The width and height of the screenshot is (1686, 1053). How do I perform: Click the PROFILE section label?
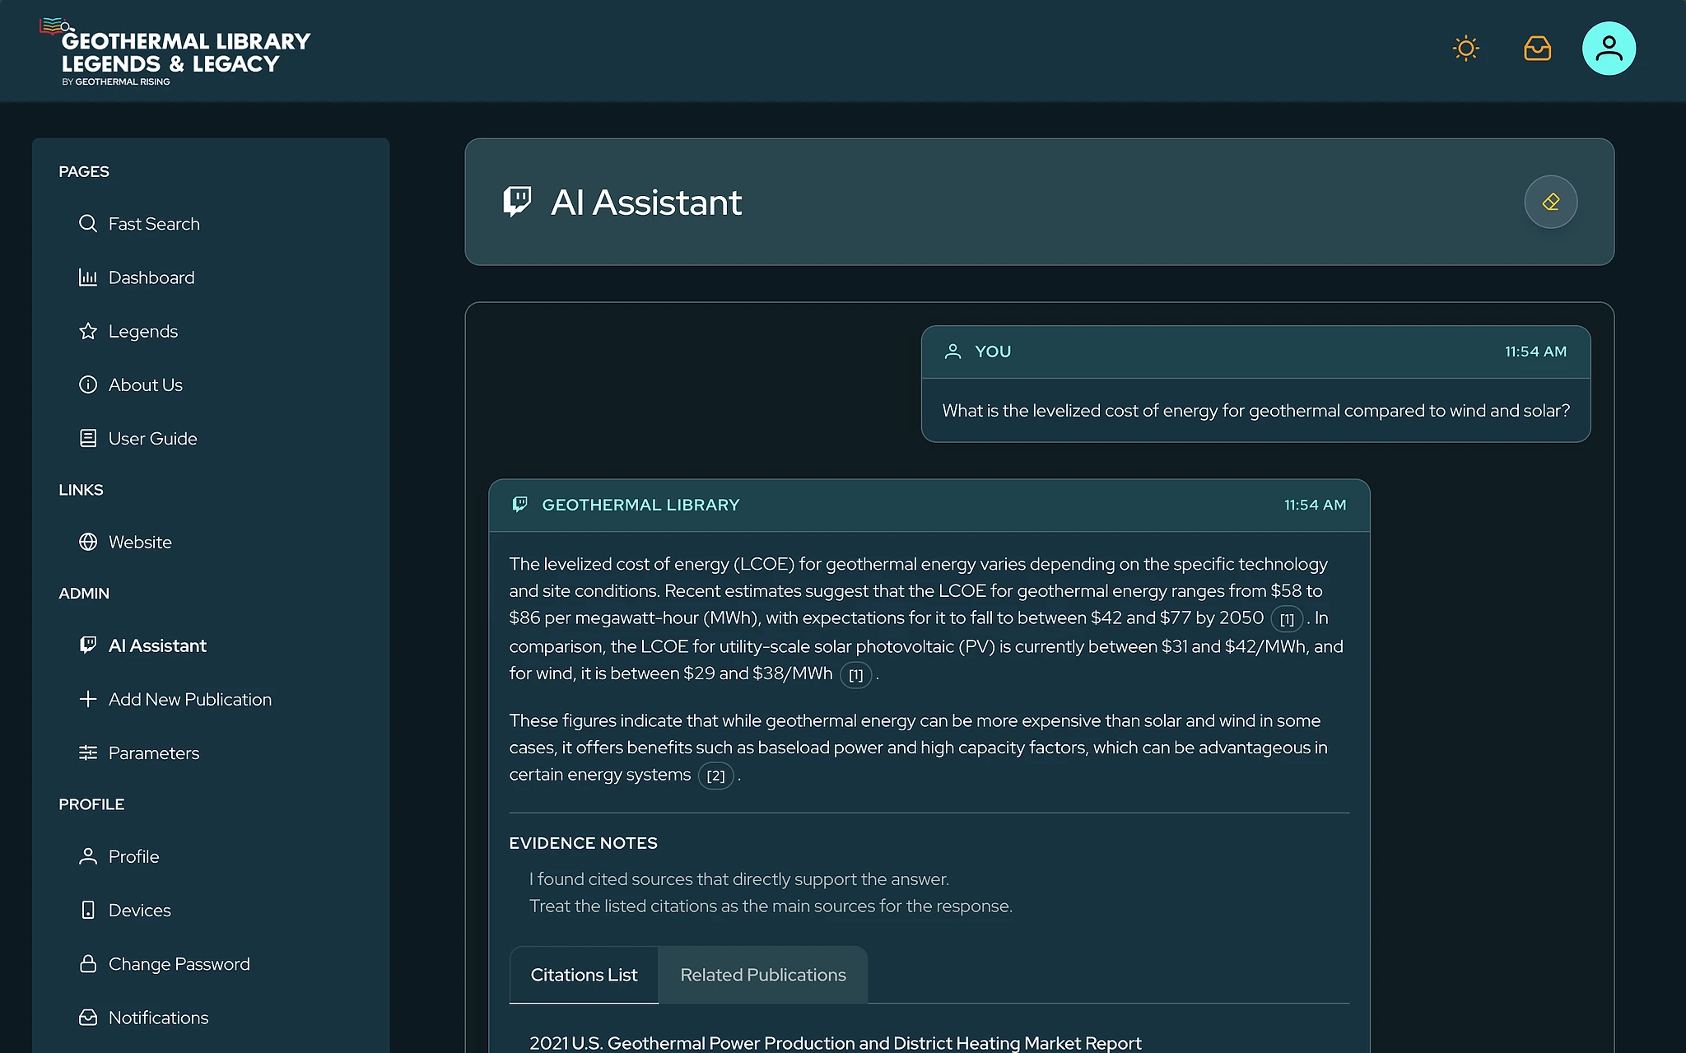coord(91,804)
